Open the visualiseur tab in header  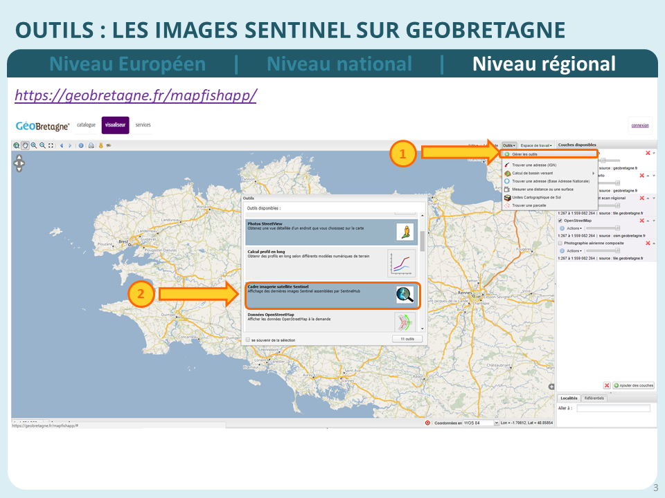tap(116, 125)
